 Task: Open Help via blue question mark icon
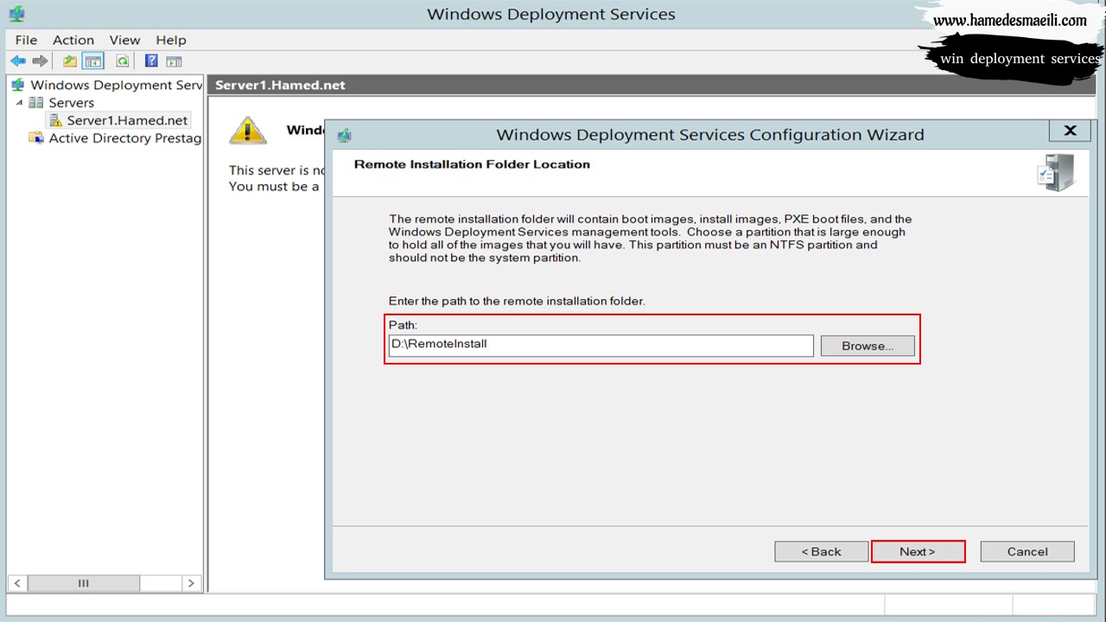[x=151, y=61]
